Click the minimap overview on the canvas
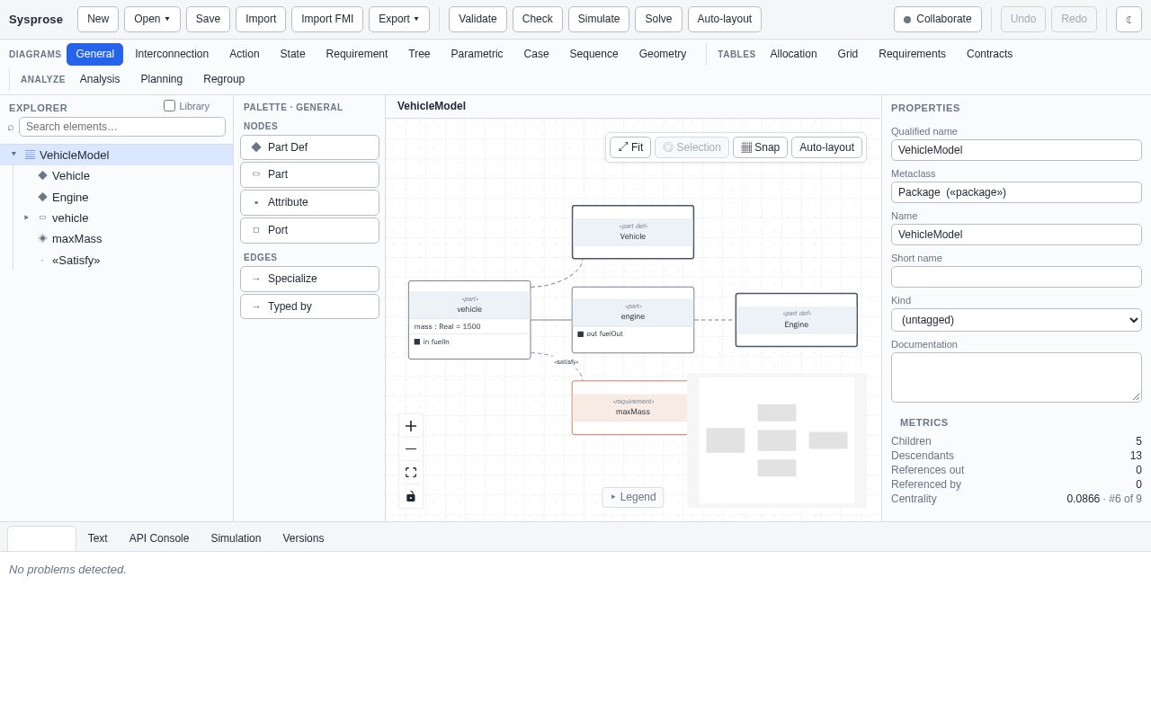The height and width of the screenshot is (719, 1151). tap(777, 440)
